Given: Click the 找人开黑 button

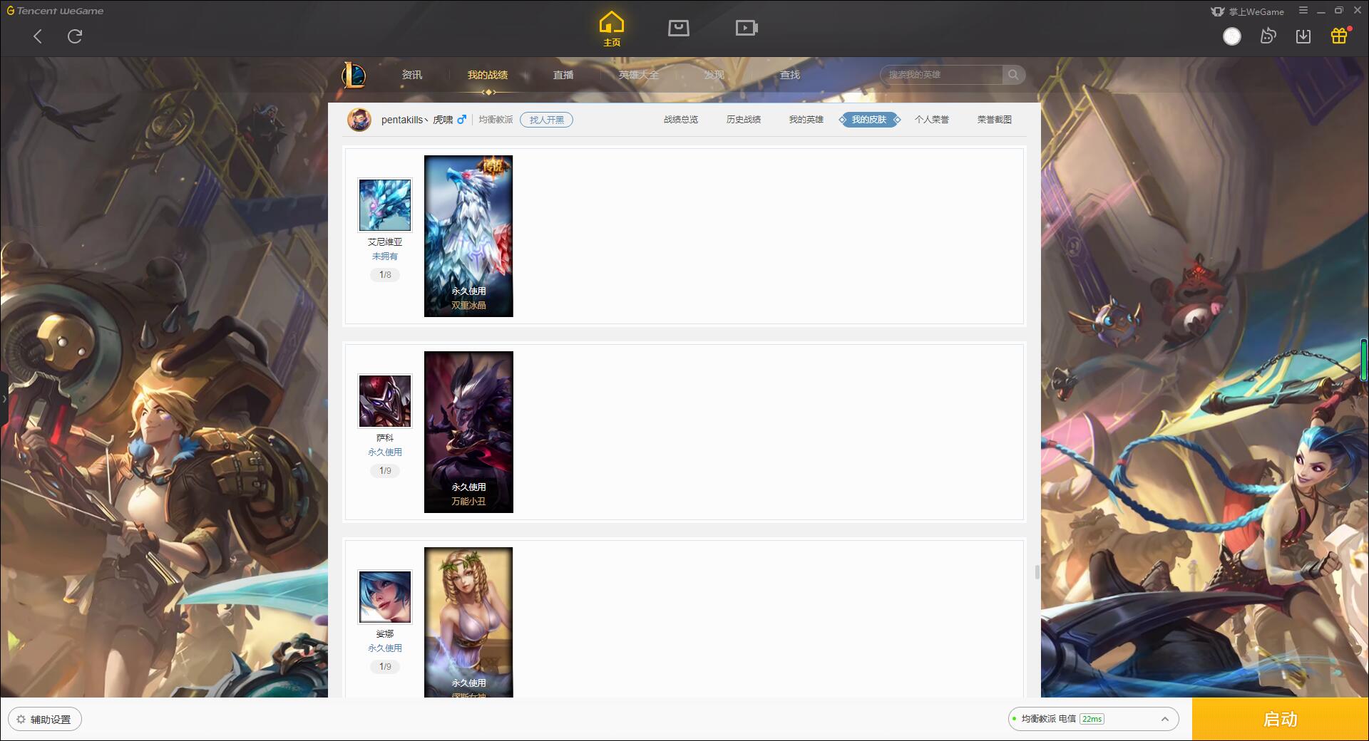Looking at the screenshot, I should point(547,120).
